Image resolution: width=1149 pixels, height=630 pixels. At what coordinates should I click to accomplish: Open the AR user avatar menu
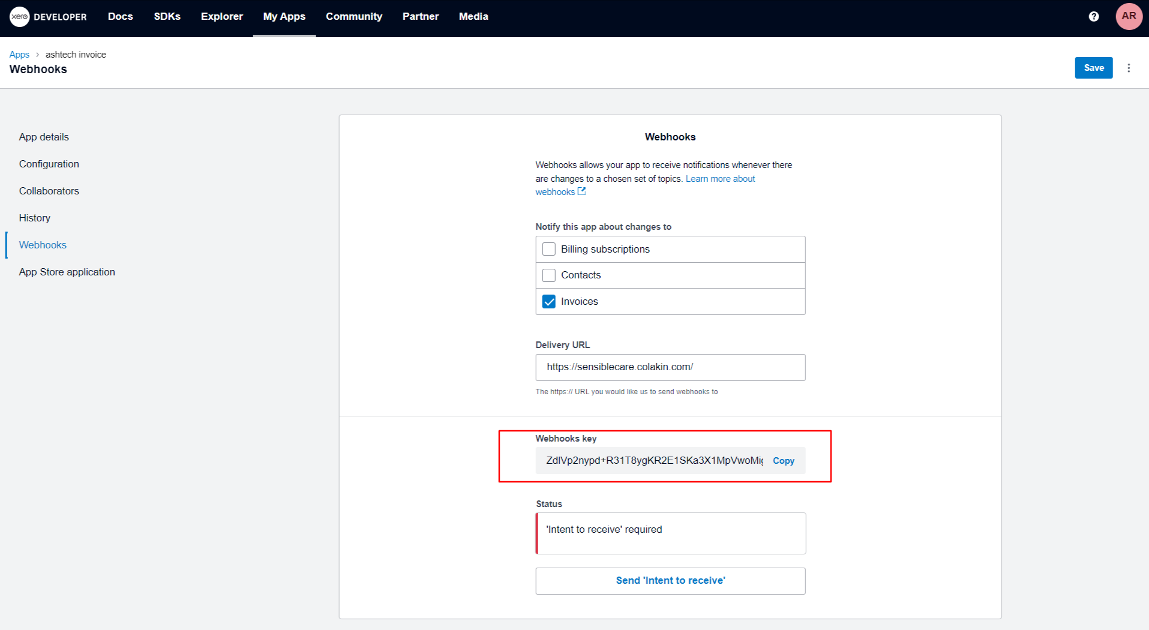click(x=1128, y=17)
